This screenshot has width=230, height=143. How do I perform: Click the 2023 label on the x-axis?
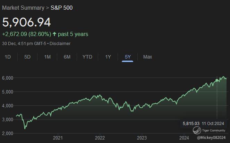coord(142,138)
